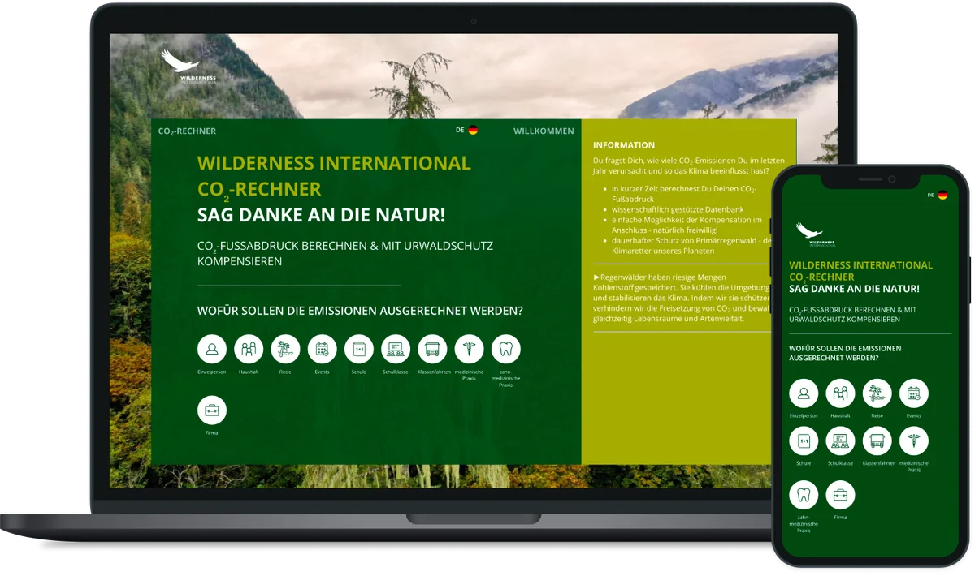The image size is (975, 576).
Task: Click the CO2-Rechner header label on laptop
Action: tap(187, 131)
